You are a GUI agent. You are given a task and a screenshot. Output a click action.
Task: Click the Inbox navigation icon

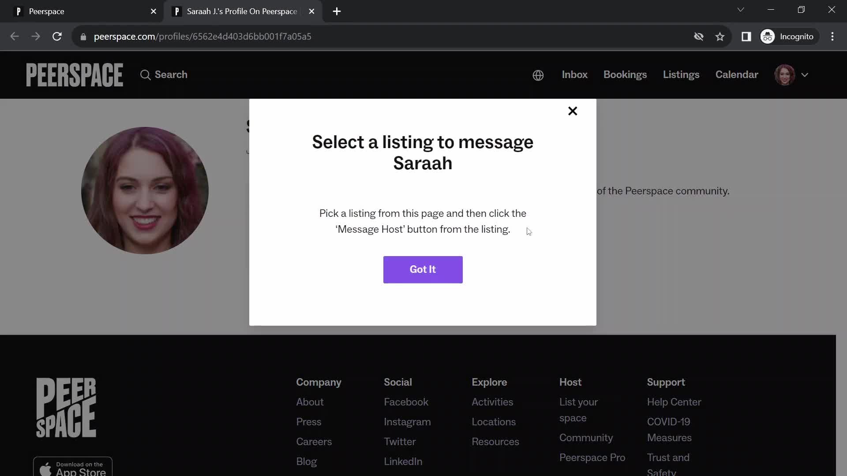coord(575,74)
